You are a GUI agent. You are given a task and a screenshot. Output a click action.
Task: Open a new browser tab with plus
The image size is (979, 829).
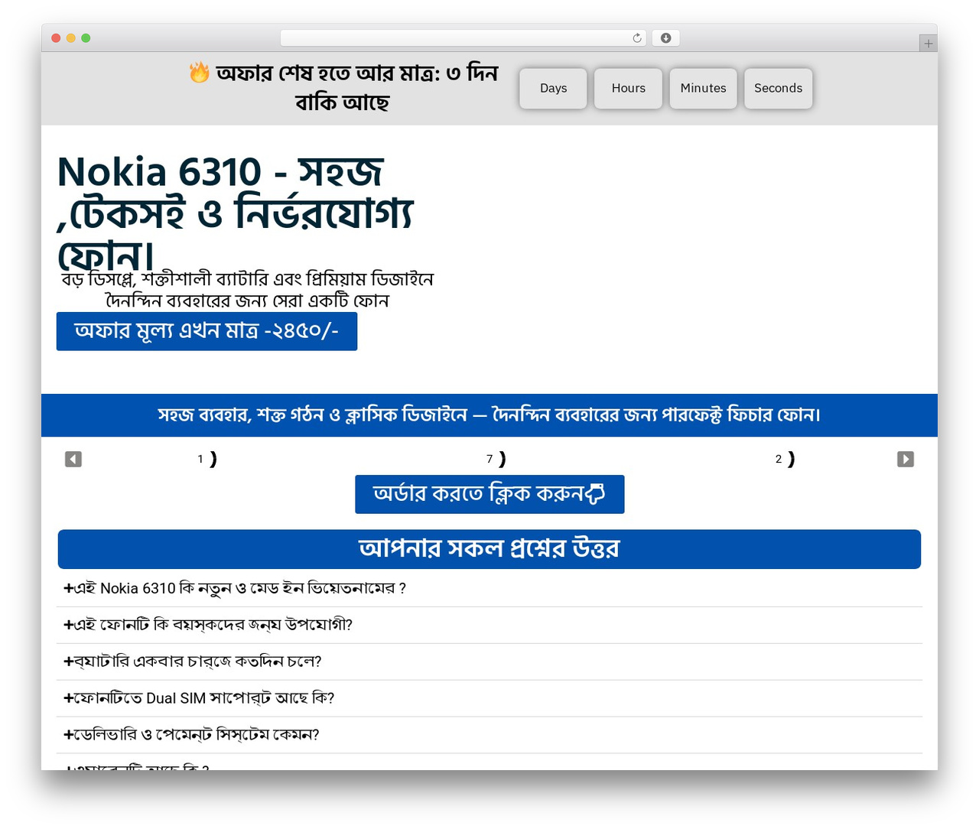928,44
